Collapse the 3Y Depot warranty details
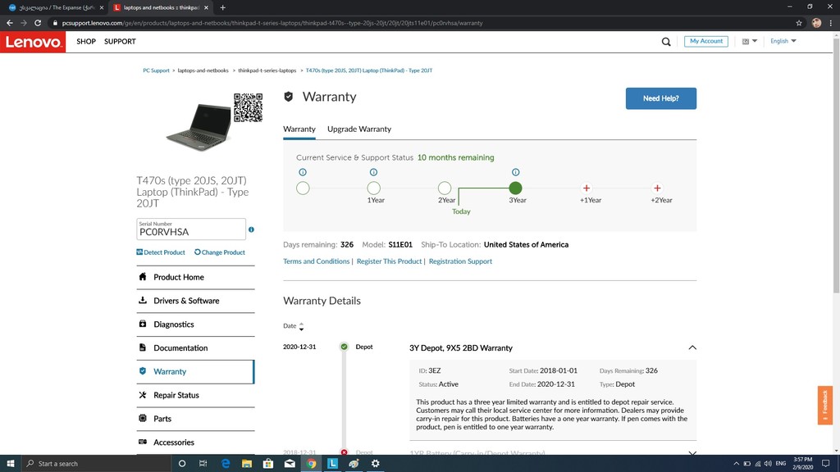This screenshot has width=840, height=472. click(692, 347)
